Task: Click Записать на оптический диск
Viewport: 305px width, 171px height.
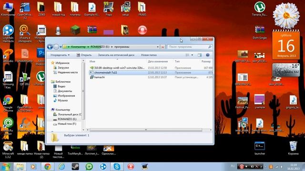Action: [116, 55]
